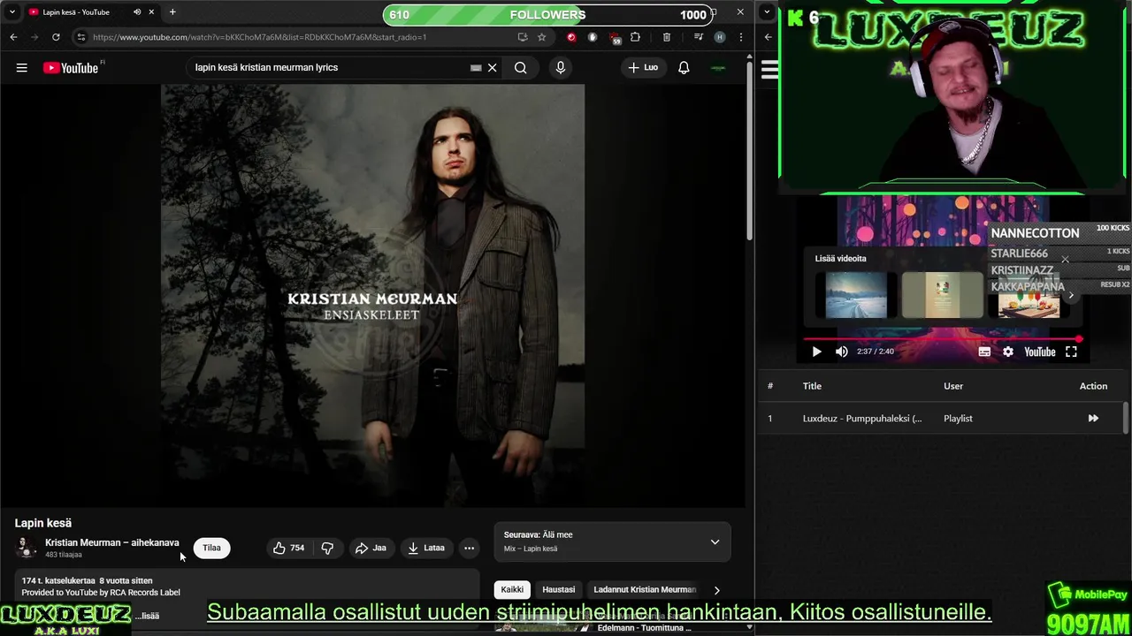
Task: Open site information icon in address bar
Action: [x=81, y=37]
